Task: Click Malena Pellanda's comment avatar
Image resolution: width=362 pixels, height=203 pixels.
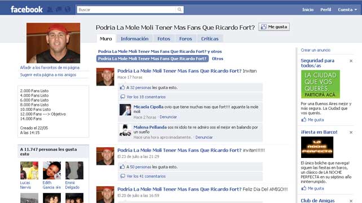Action: click(125, 130)
